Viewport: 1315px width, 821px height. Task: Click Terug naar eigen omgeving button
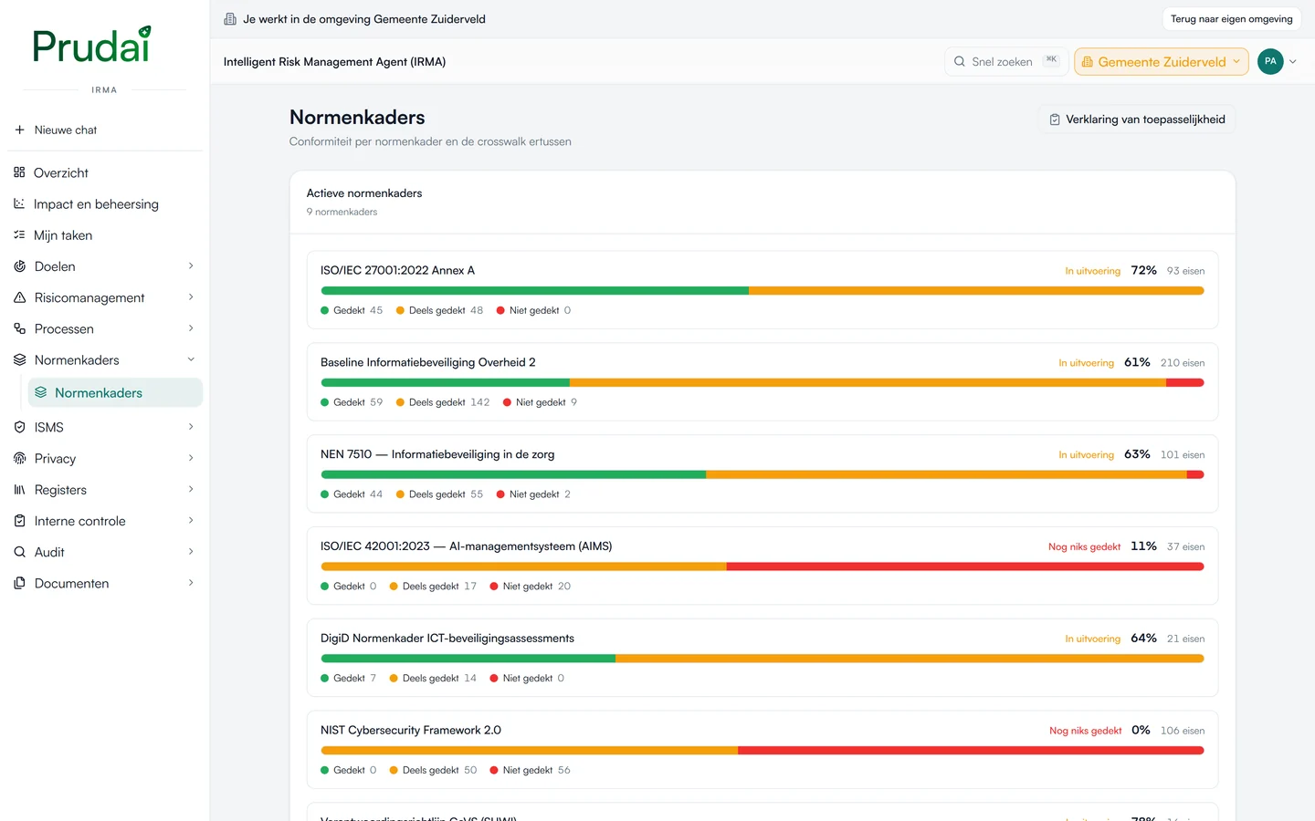[x=1231, y=19]
